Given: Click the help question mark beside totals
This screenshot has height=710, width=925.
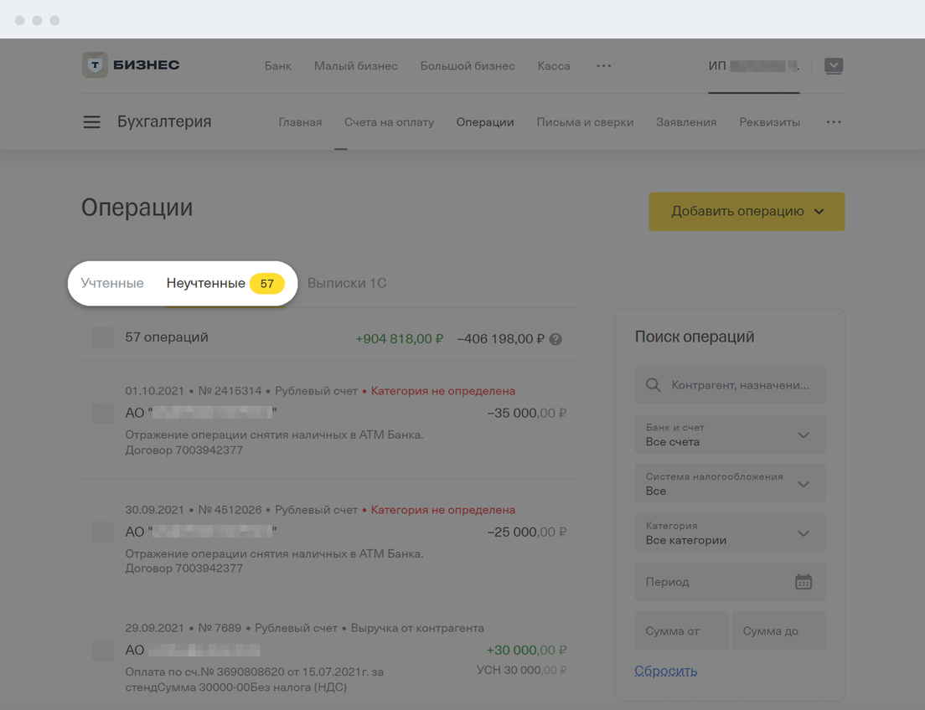Looking at the screenshot, I should [x=556, y=339].
